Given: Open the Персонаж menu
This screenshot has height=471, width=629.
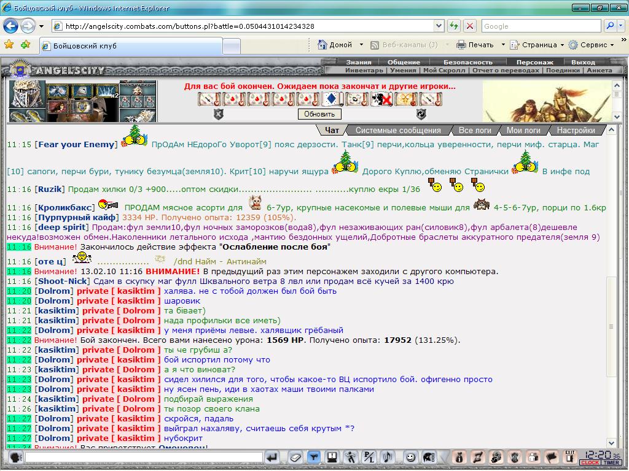Looking at the screenshot, I should (535, 62).
